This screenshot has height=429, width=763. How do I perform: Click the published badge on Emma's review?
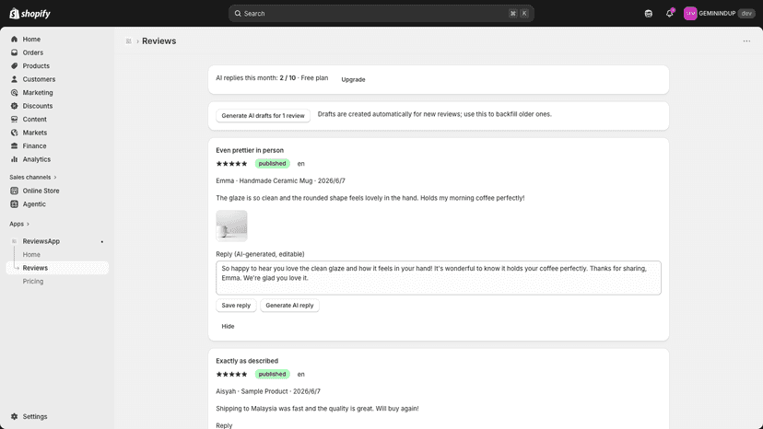(272, 164)
